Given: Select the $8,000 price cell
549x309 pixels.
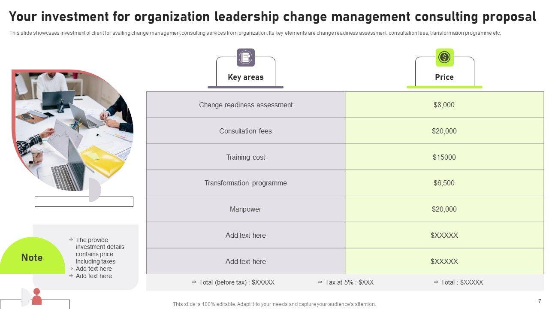Looking at the screenshot, I should (444, 105).
